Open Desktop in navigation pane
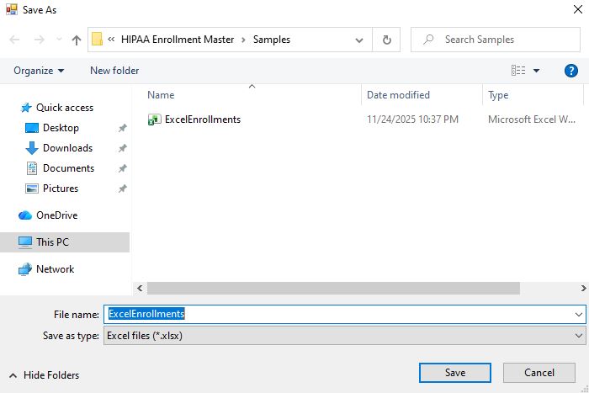 point(61,128)
